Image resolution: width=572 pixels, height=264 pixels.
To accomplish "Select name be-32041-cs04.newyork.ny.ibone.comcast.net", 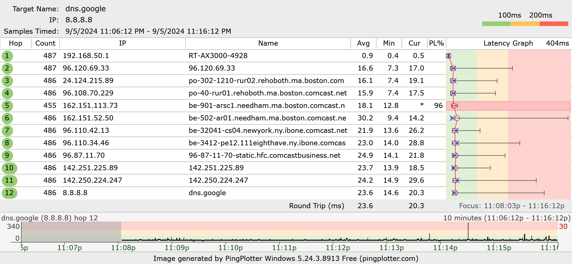I will point(268,131).
